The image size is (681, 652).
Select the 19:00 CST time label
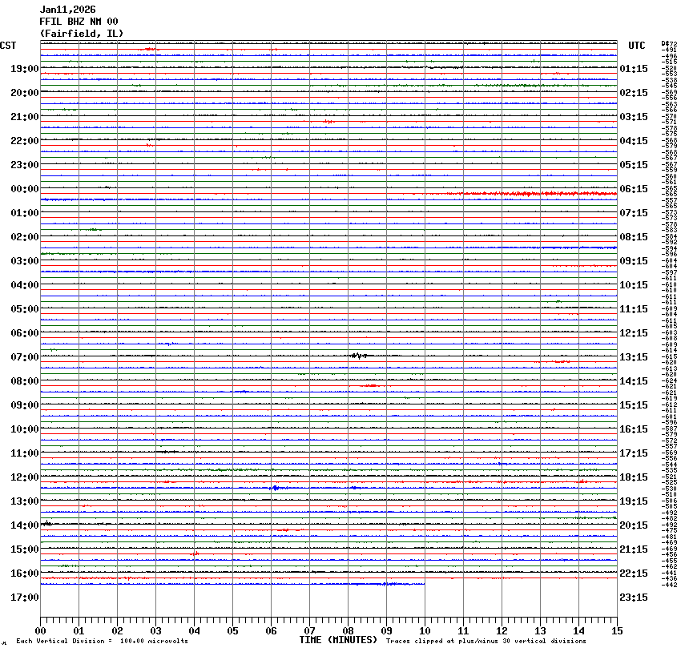25,69
